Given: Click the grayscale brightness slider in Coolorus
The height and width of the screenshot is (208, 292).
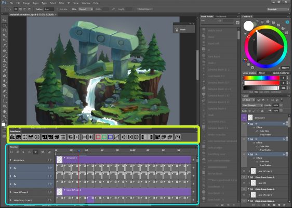Looking at the screenshot, I should coord(261,88).
